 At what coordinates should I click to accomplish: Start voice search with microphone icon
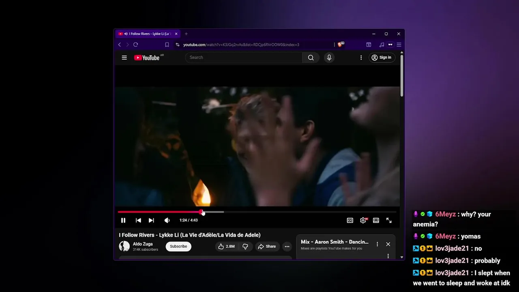(x=329, y=58)
